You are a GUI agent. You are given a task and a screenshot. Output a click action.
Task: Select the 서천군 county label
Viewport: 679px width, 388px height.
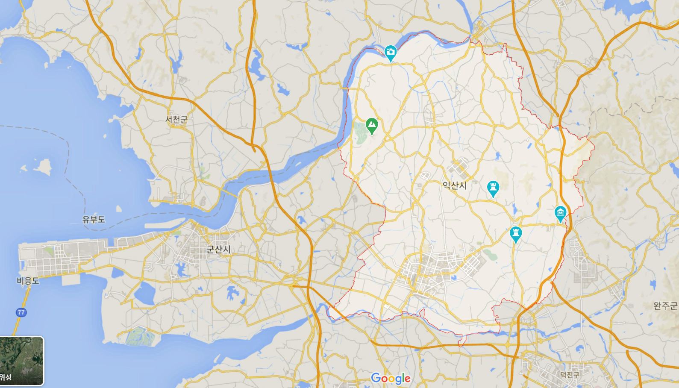(176, 120)
